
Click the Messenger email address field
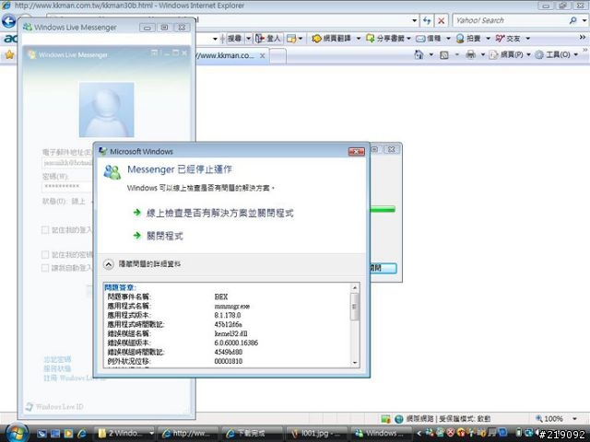67,163
